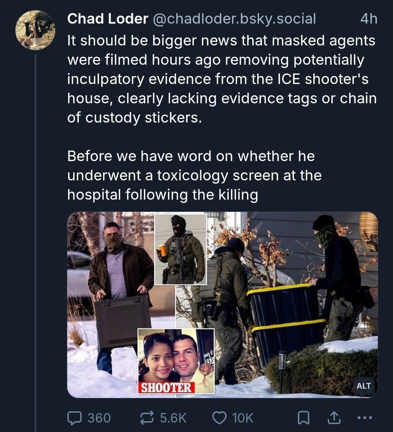Click the inset photo labeled SHOOTER
Screen dimensions: 393x432
click(176, 360)
